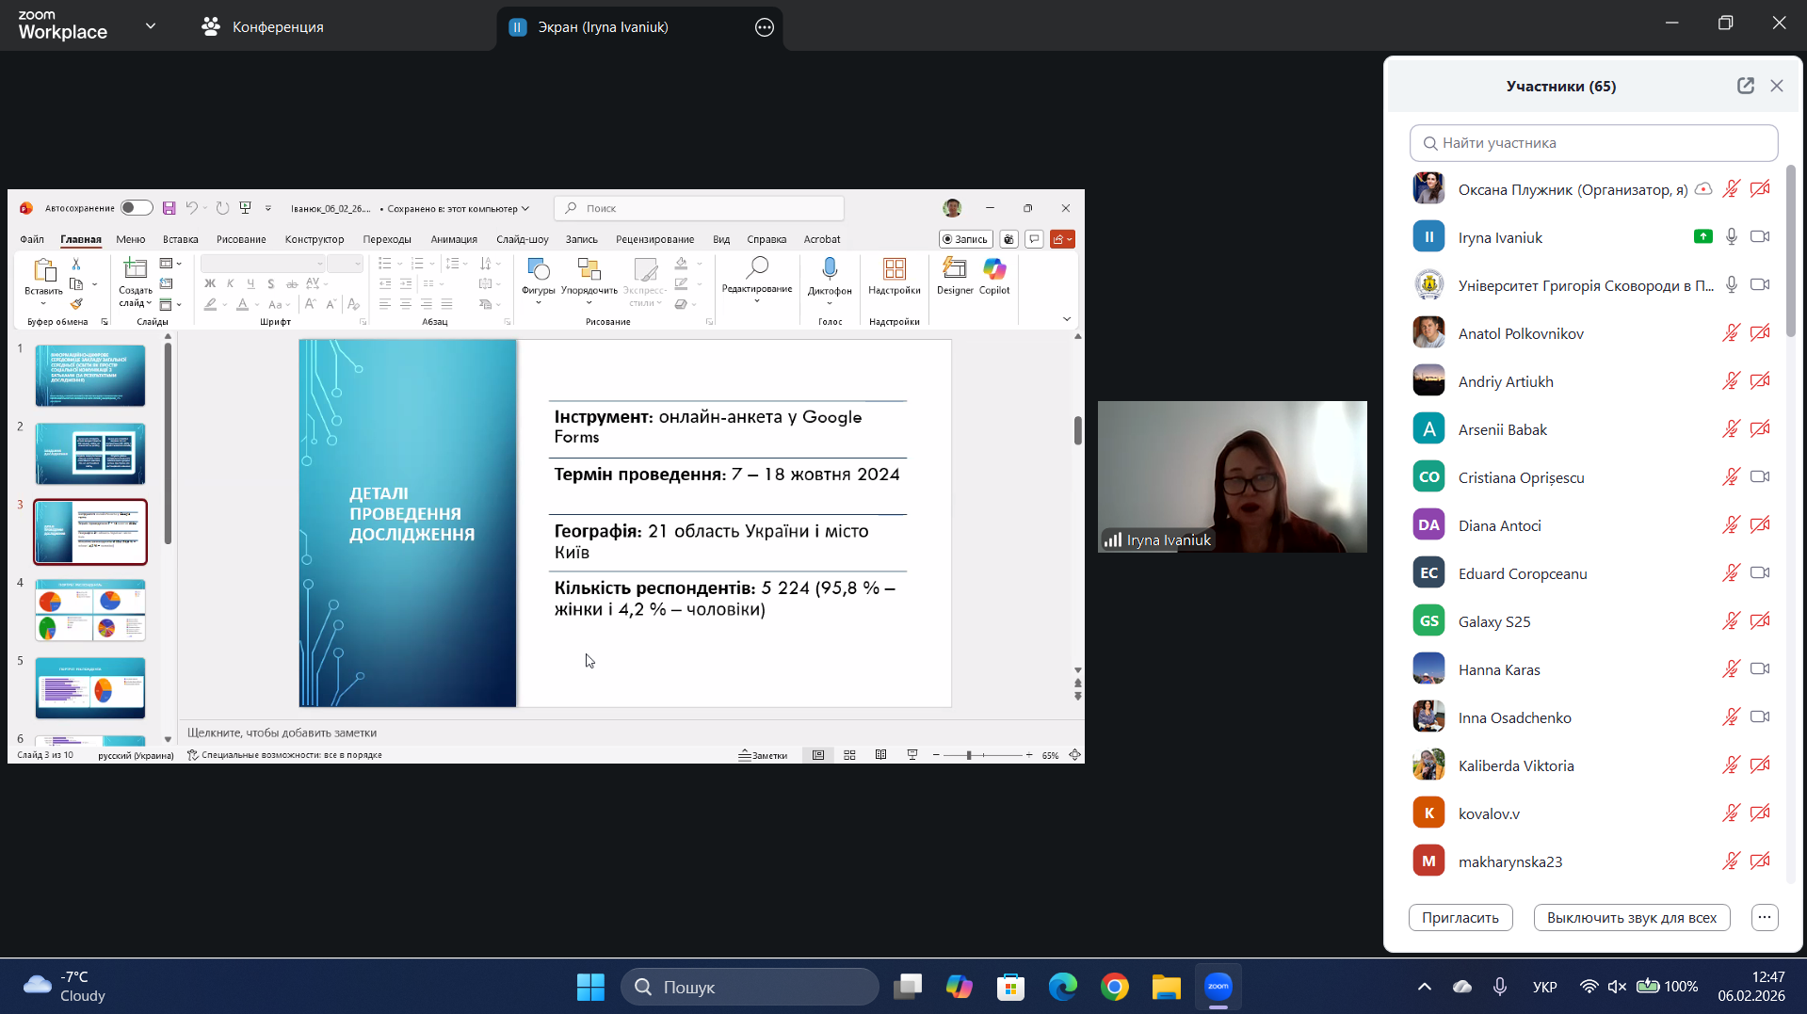Show hidden system tray icons
The height and width of the screenshot is (1014, 1807).
click(1424, 987)
